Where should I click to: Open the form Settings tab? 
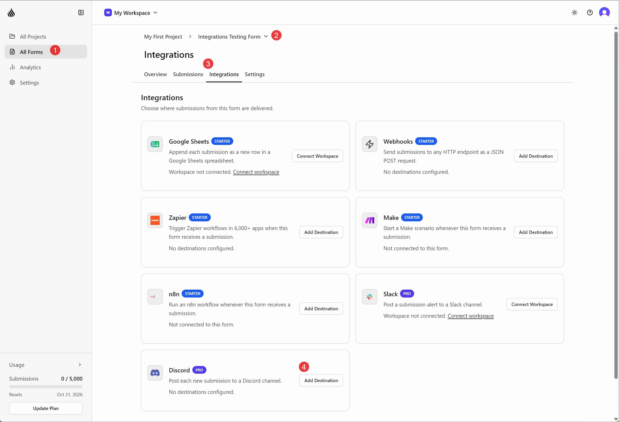254,74
